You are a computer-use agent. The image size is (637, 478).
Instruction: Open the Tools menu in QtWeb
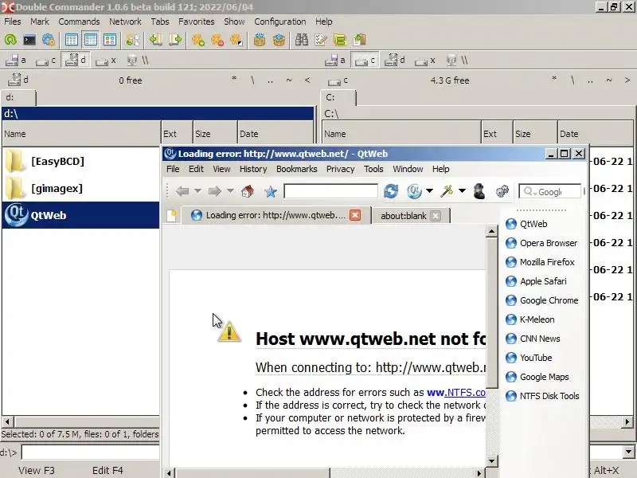373,169
